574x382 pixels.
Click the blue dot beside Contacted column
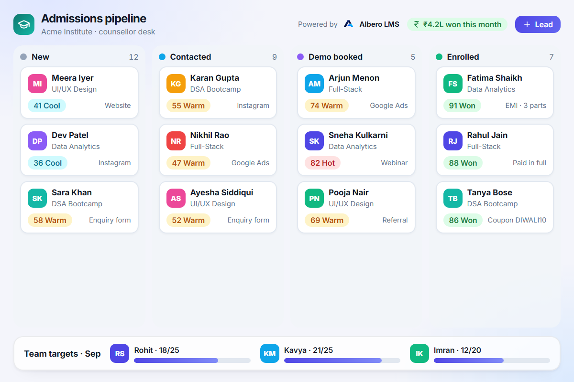(x=162, y=57)
